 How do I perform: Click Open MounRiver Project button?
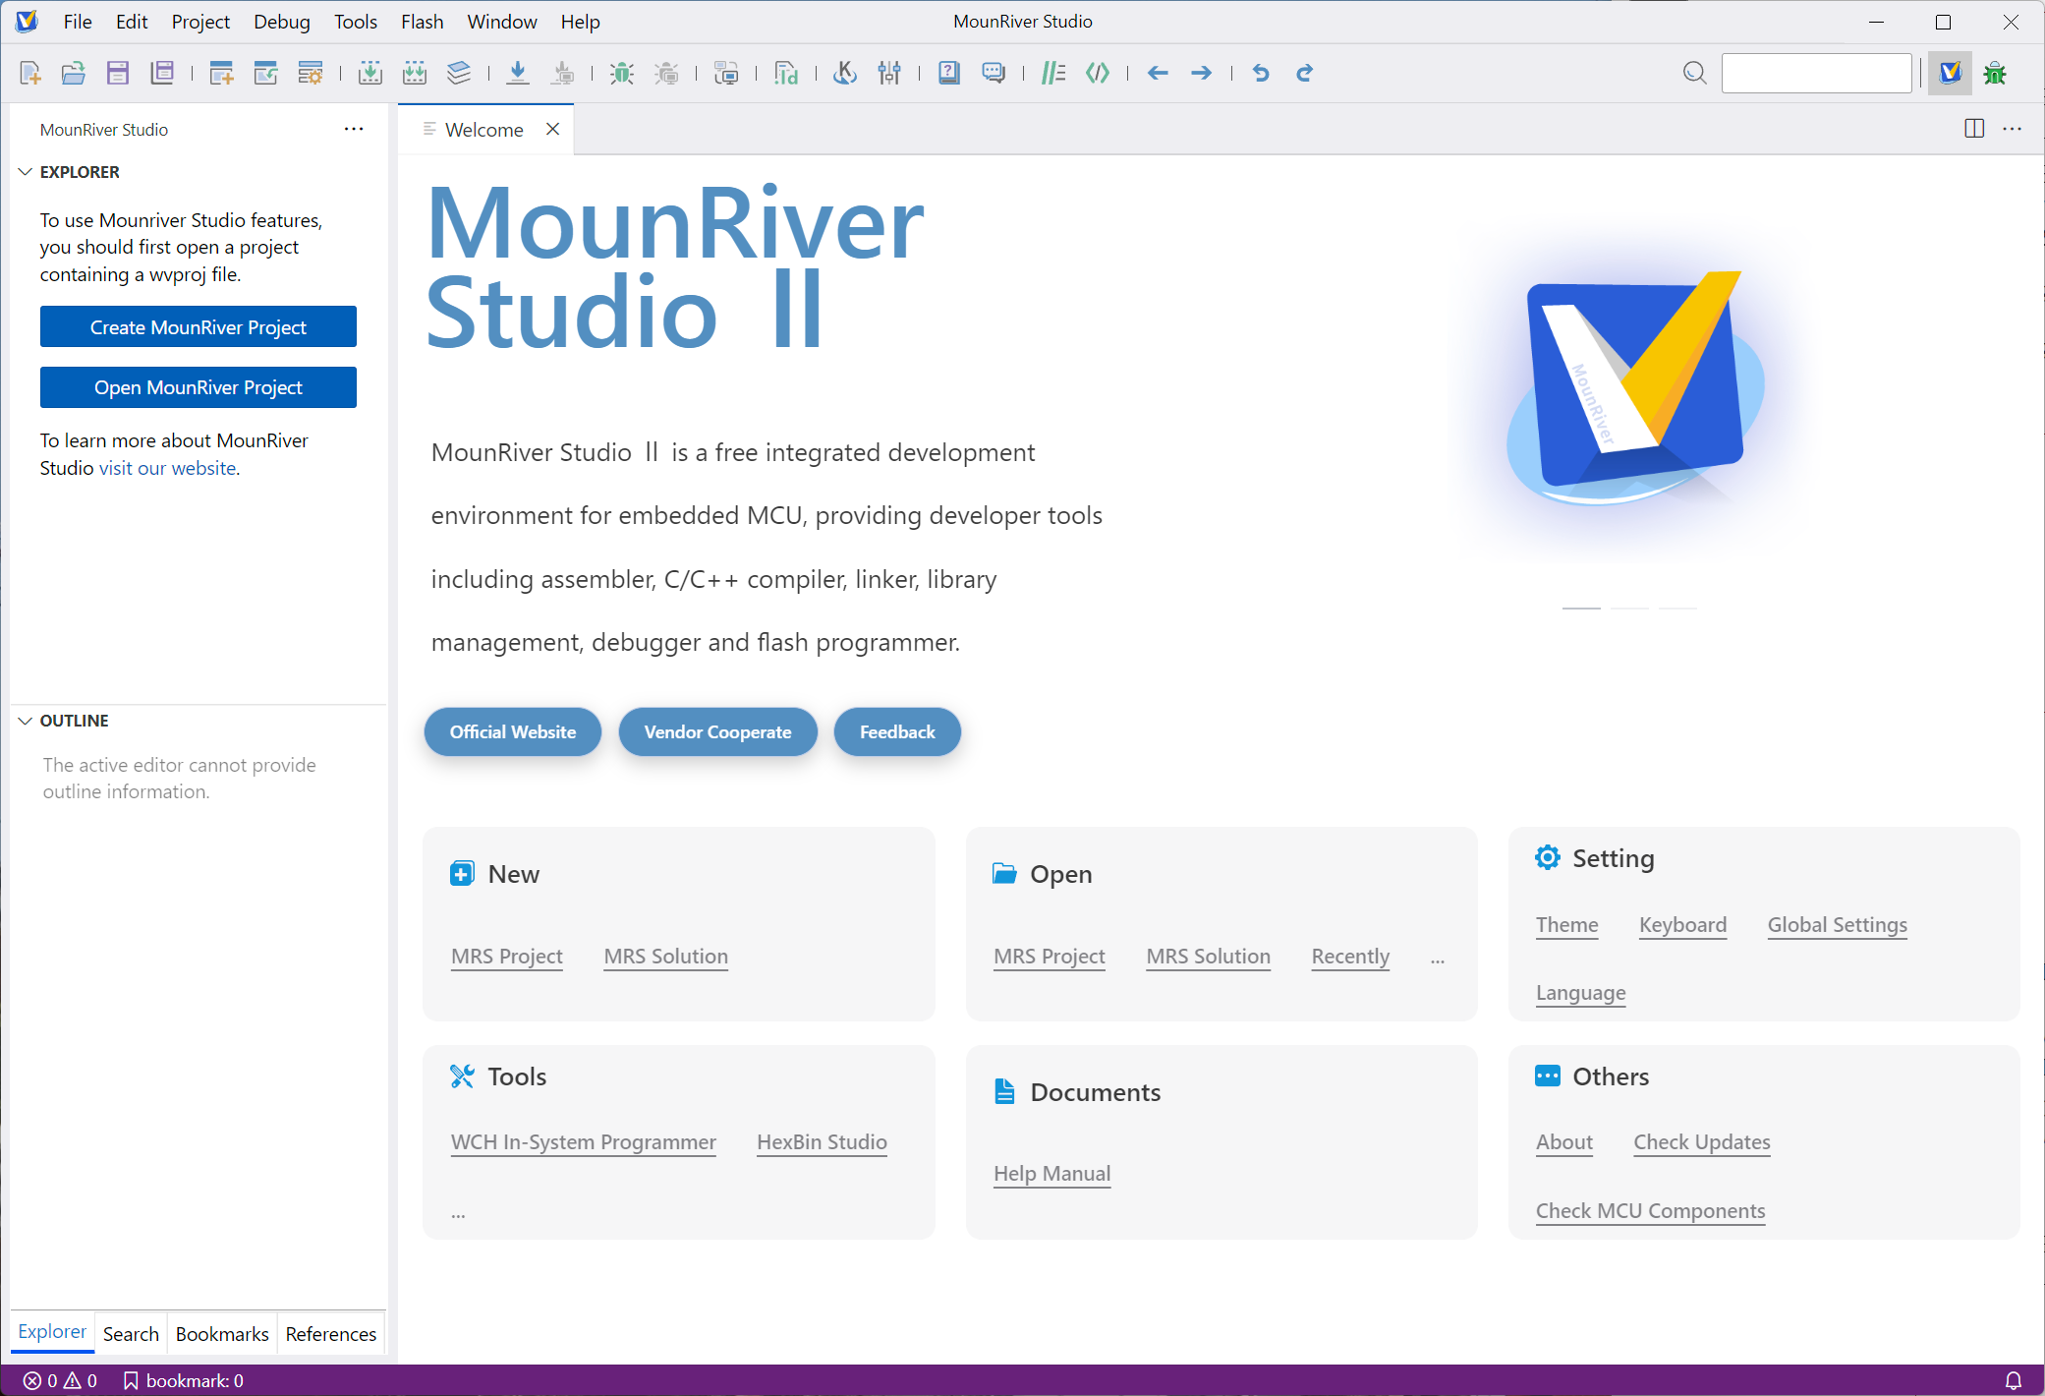[199, 387]
